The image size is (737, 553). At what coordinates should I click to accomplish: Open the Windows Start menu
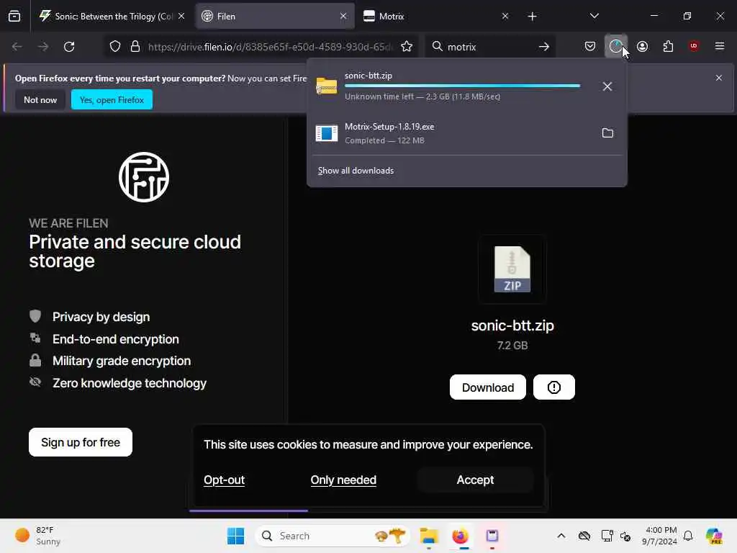235,536
